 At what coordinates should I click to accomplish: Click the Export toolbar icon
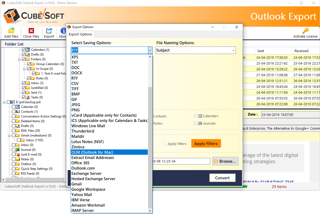click(49, 31)
